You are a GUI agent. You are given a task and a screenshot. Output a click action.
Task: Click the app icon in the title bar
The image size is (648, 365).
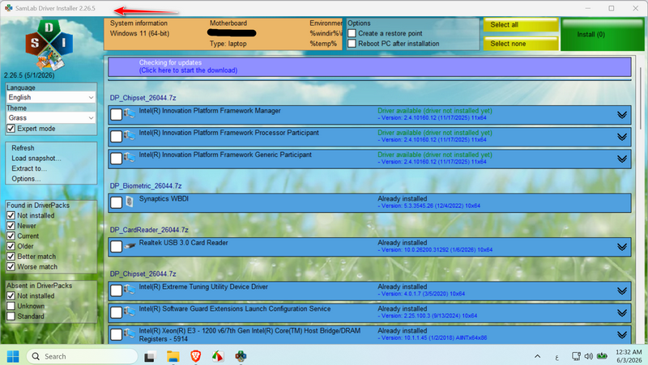coord(8,8)
